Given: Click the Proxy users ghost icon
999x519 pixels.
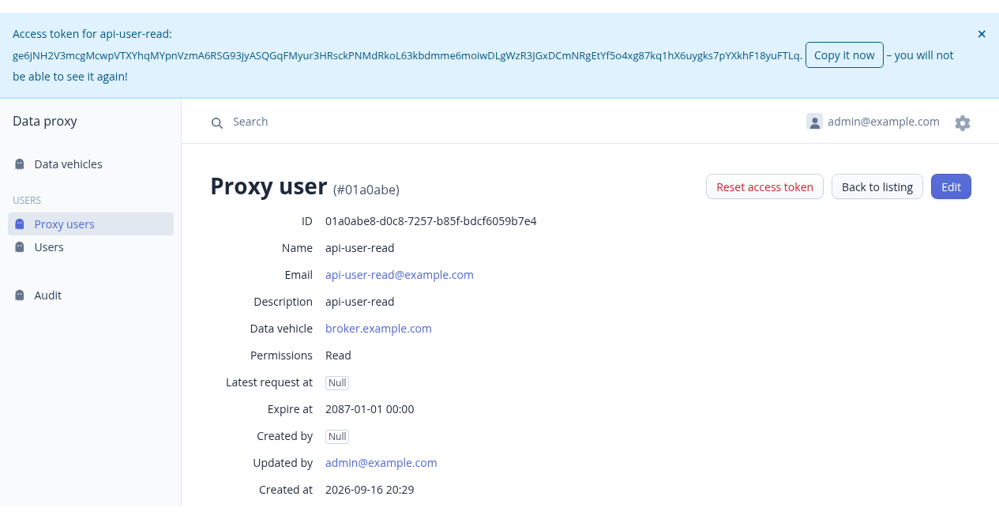Looking at the screenshot, I should tap(20, 224).
